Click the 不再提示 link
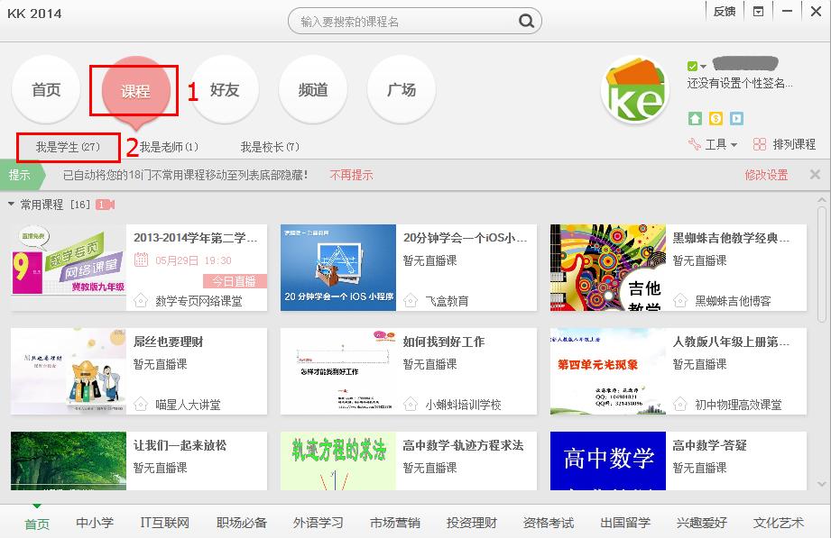 (351, 175)
